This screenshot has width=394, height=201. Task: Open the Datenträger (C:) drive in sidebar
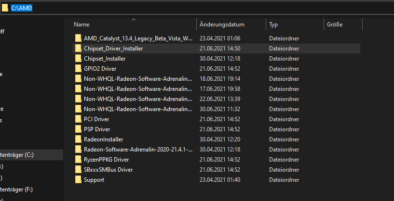coord(31,155)
